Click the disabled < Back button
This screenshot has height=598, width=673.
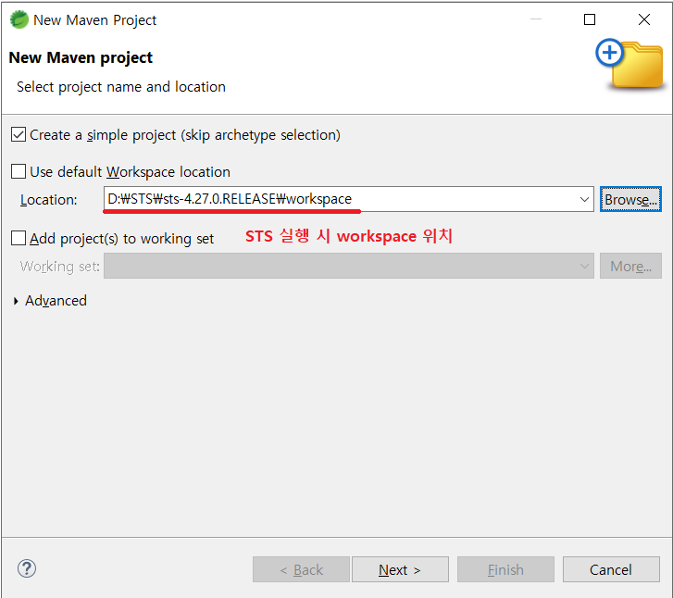tap(301, 569)
